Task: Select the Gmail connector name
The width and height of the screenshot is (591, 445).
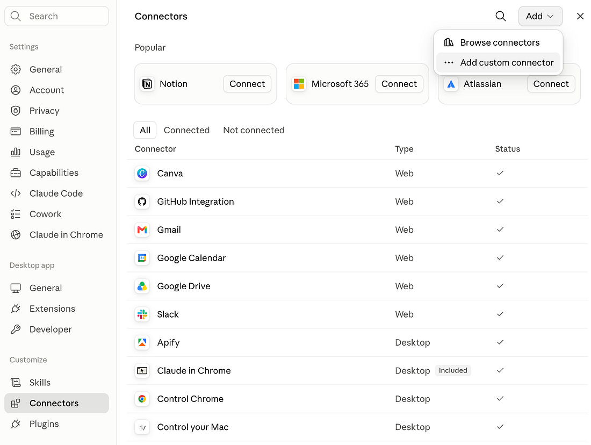Action: pos(169,229)
